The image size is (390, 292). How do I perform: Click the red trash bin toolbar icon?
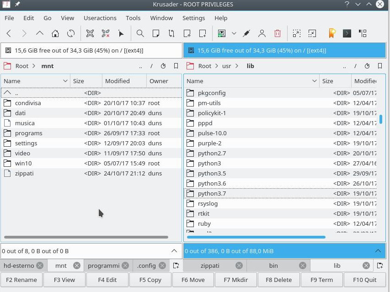pos(278,33)
